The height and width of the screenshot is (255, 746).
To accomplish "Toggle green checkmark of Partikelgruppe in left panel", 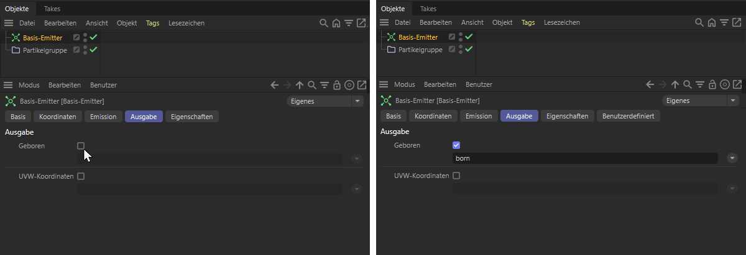I will pos(94,50).
